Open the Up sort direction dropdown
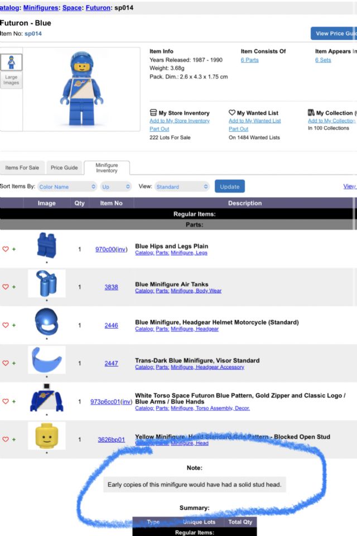The image size is (357, 536). point(116,186)
